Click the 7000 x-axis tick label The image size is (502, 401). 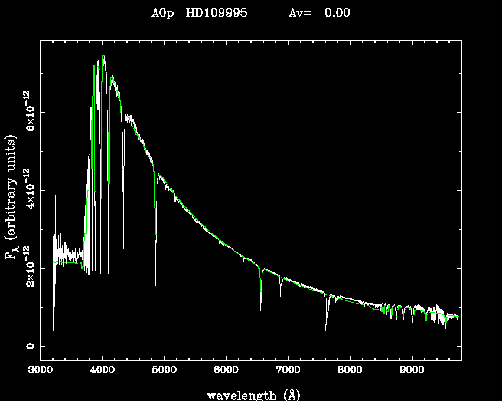click(x=288, y=370)
